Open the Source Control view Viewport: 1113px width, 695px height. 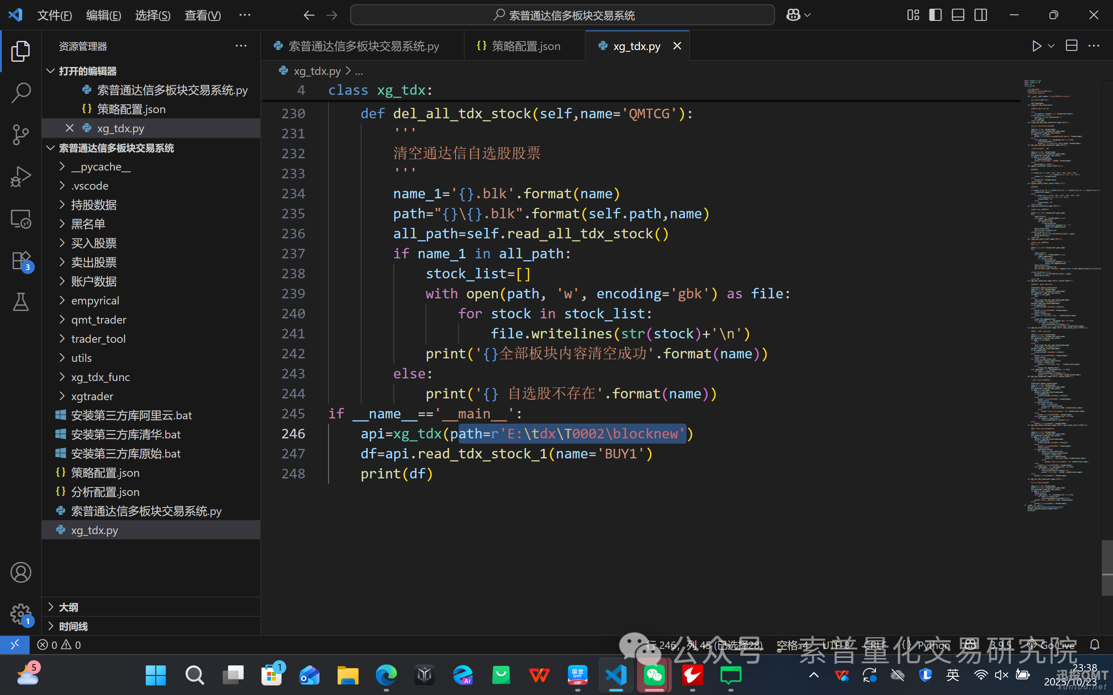[20, 134]
